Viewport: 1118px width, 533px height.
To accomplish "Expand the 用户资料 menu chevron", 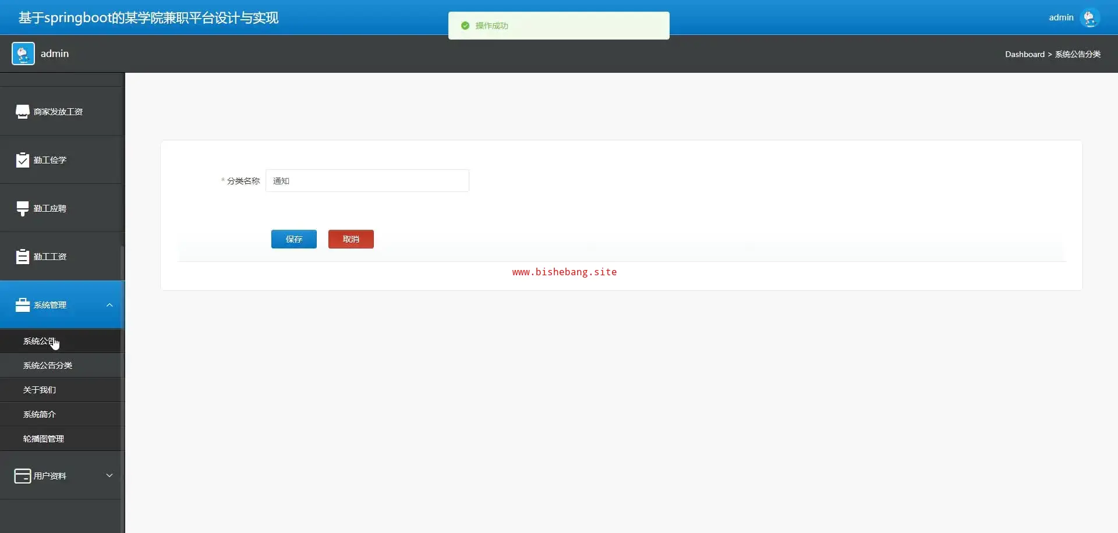I will point(109,475).
